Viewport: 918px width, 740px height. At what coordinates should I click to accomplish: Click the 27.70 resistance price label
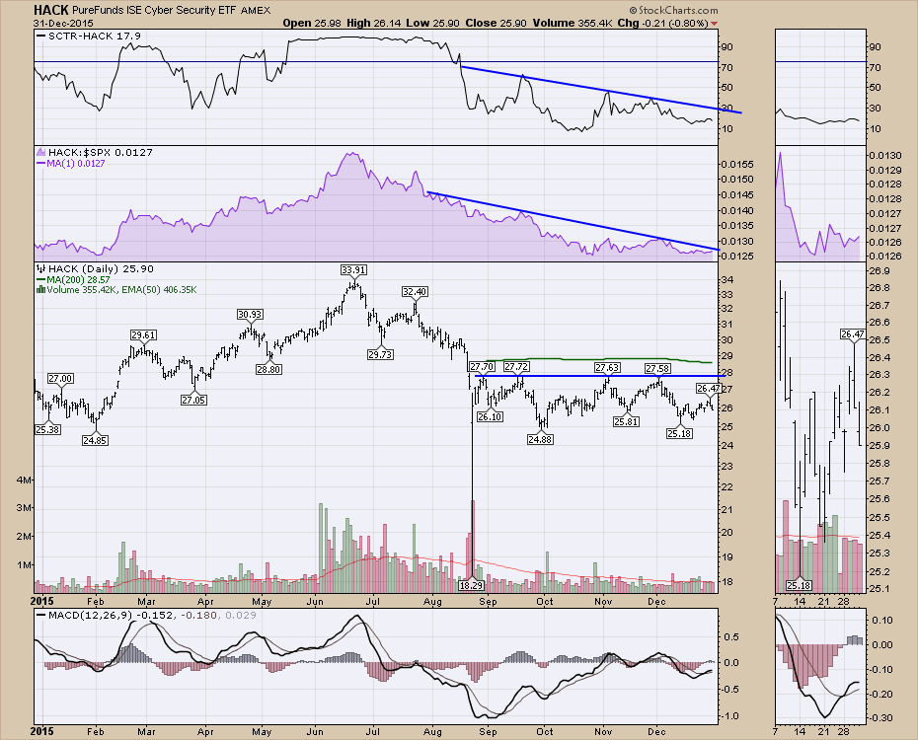coord(482,367)
